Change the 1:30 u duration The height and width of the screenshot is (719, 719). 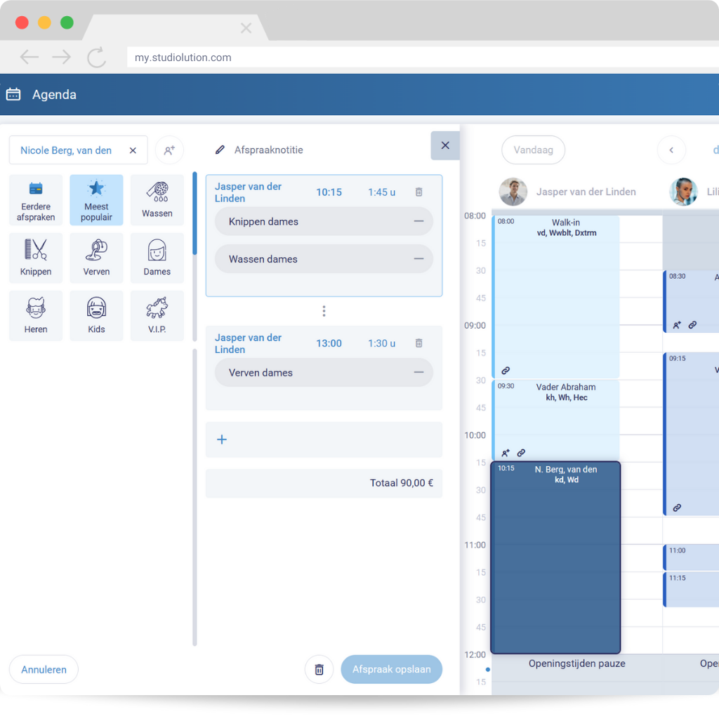tap(381, 343)
